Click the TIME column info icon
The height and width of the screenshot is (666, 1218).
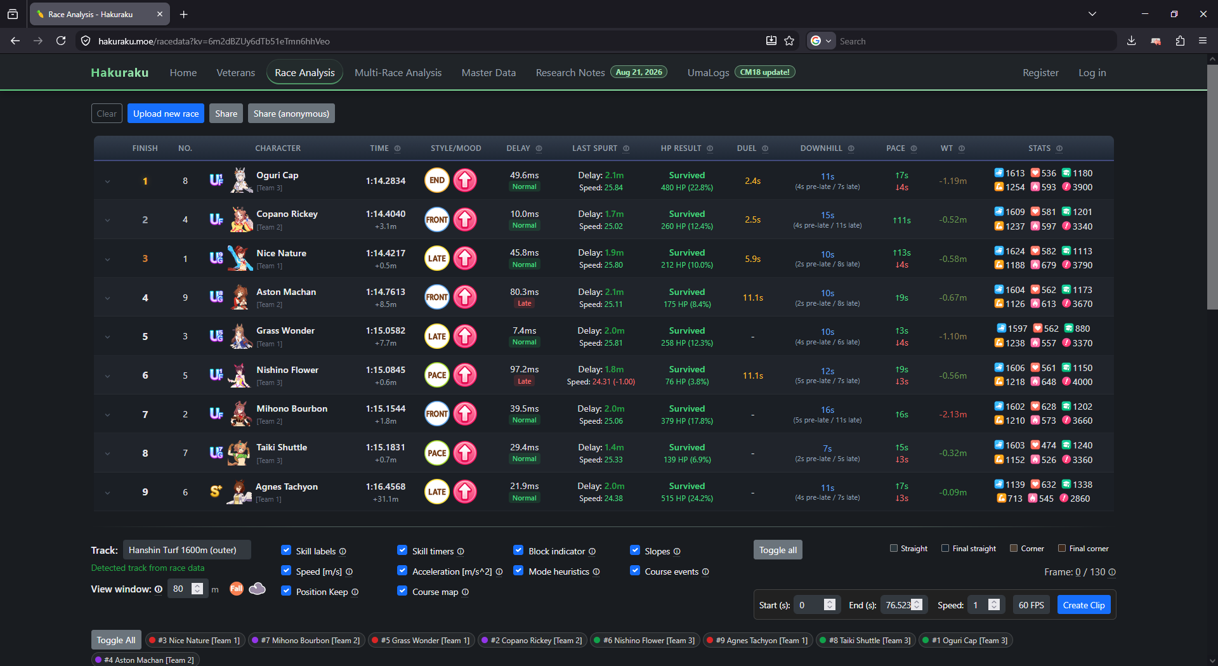pyautogui.click(x=398, y=148)
